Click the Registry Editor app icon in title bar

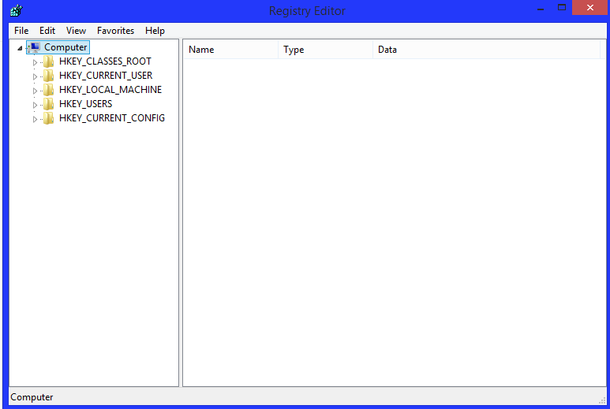(17, 10)
